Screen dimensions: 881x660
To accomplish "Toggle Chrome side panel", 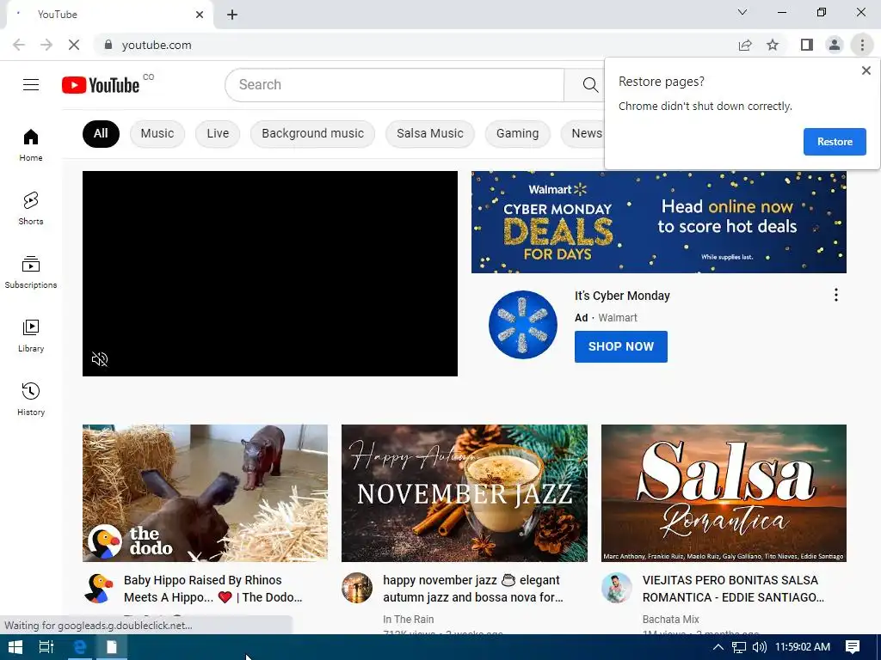I will [807, 45].
